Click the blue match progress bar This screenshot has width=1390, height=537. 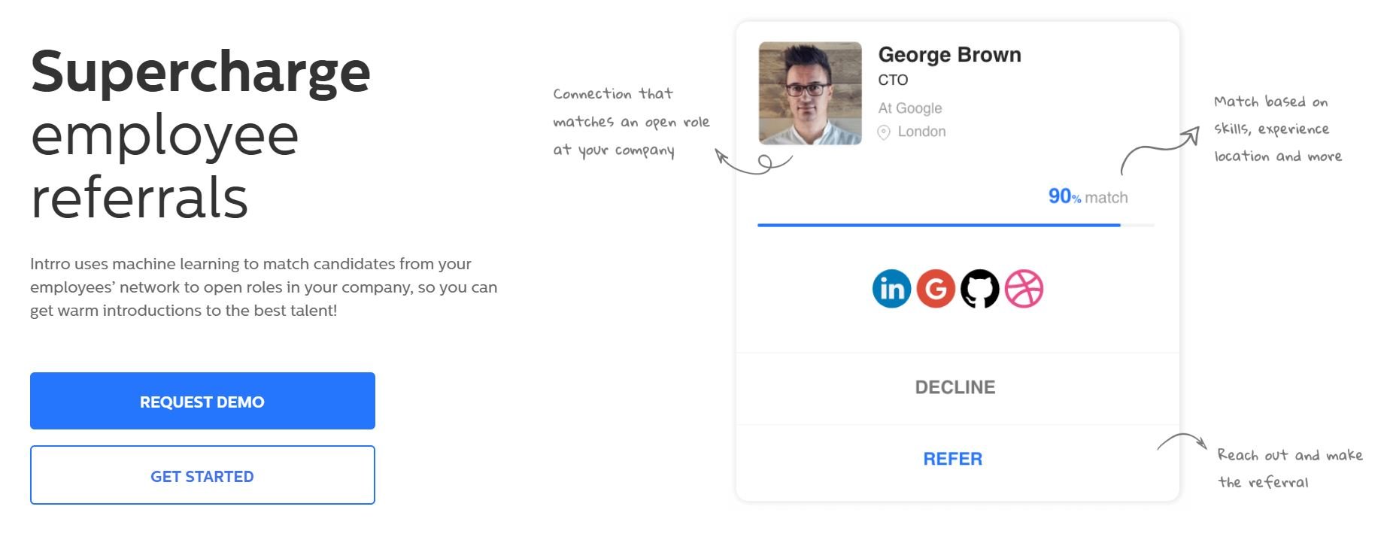939,225
